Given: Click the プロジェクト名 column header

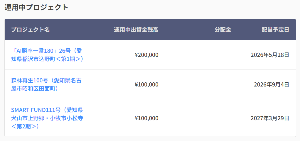Looking at the screenshot, I should pyautogui.click(x=31, y=30).
